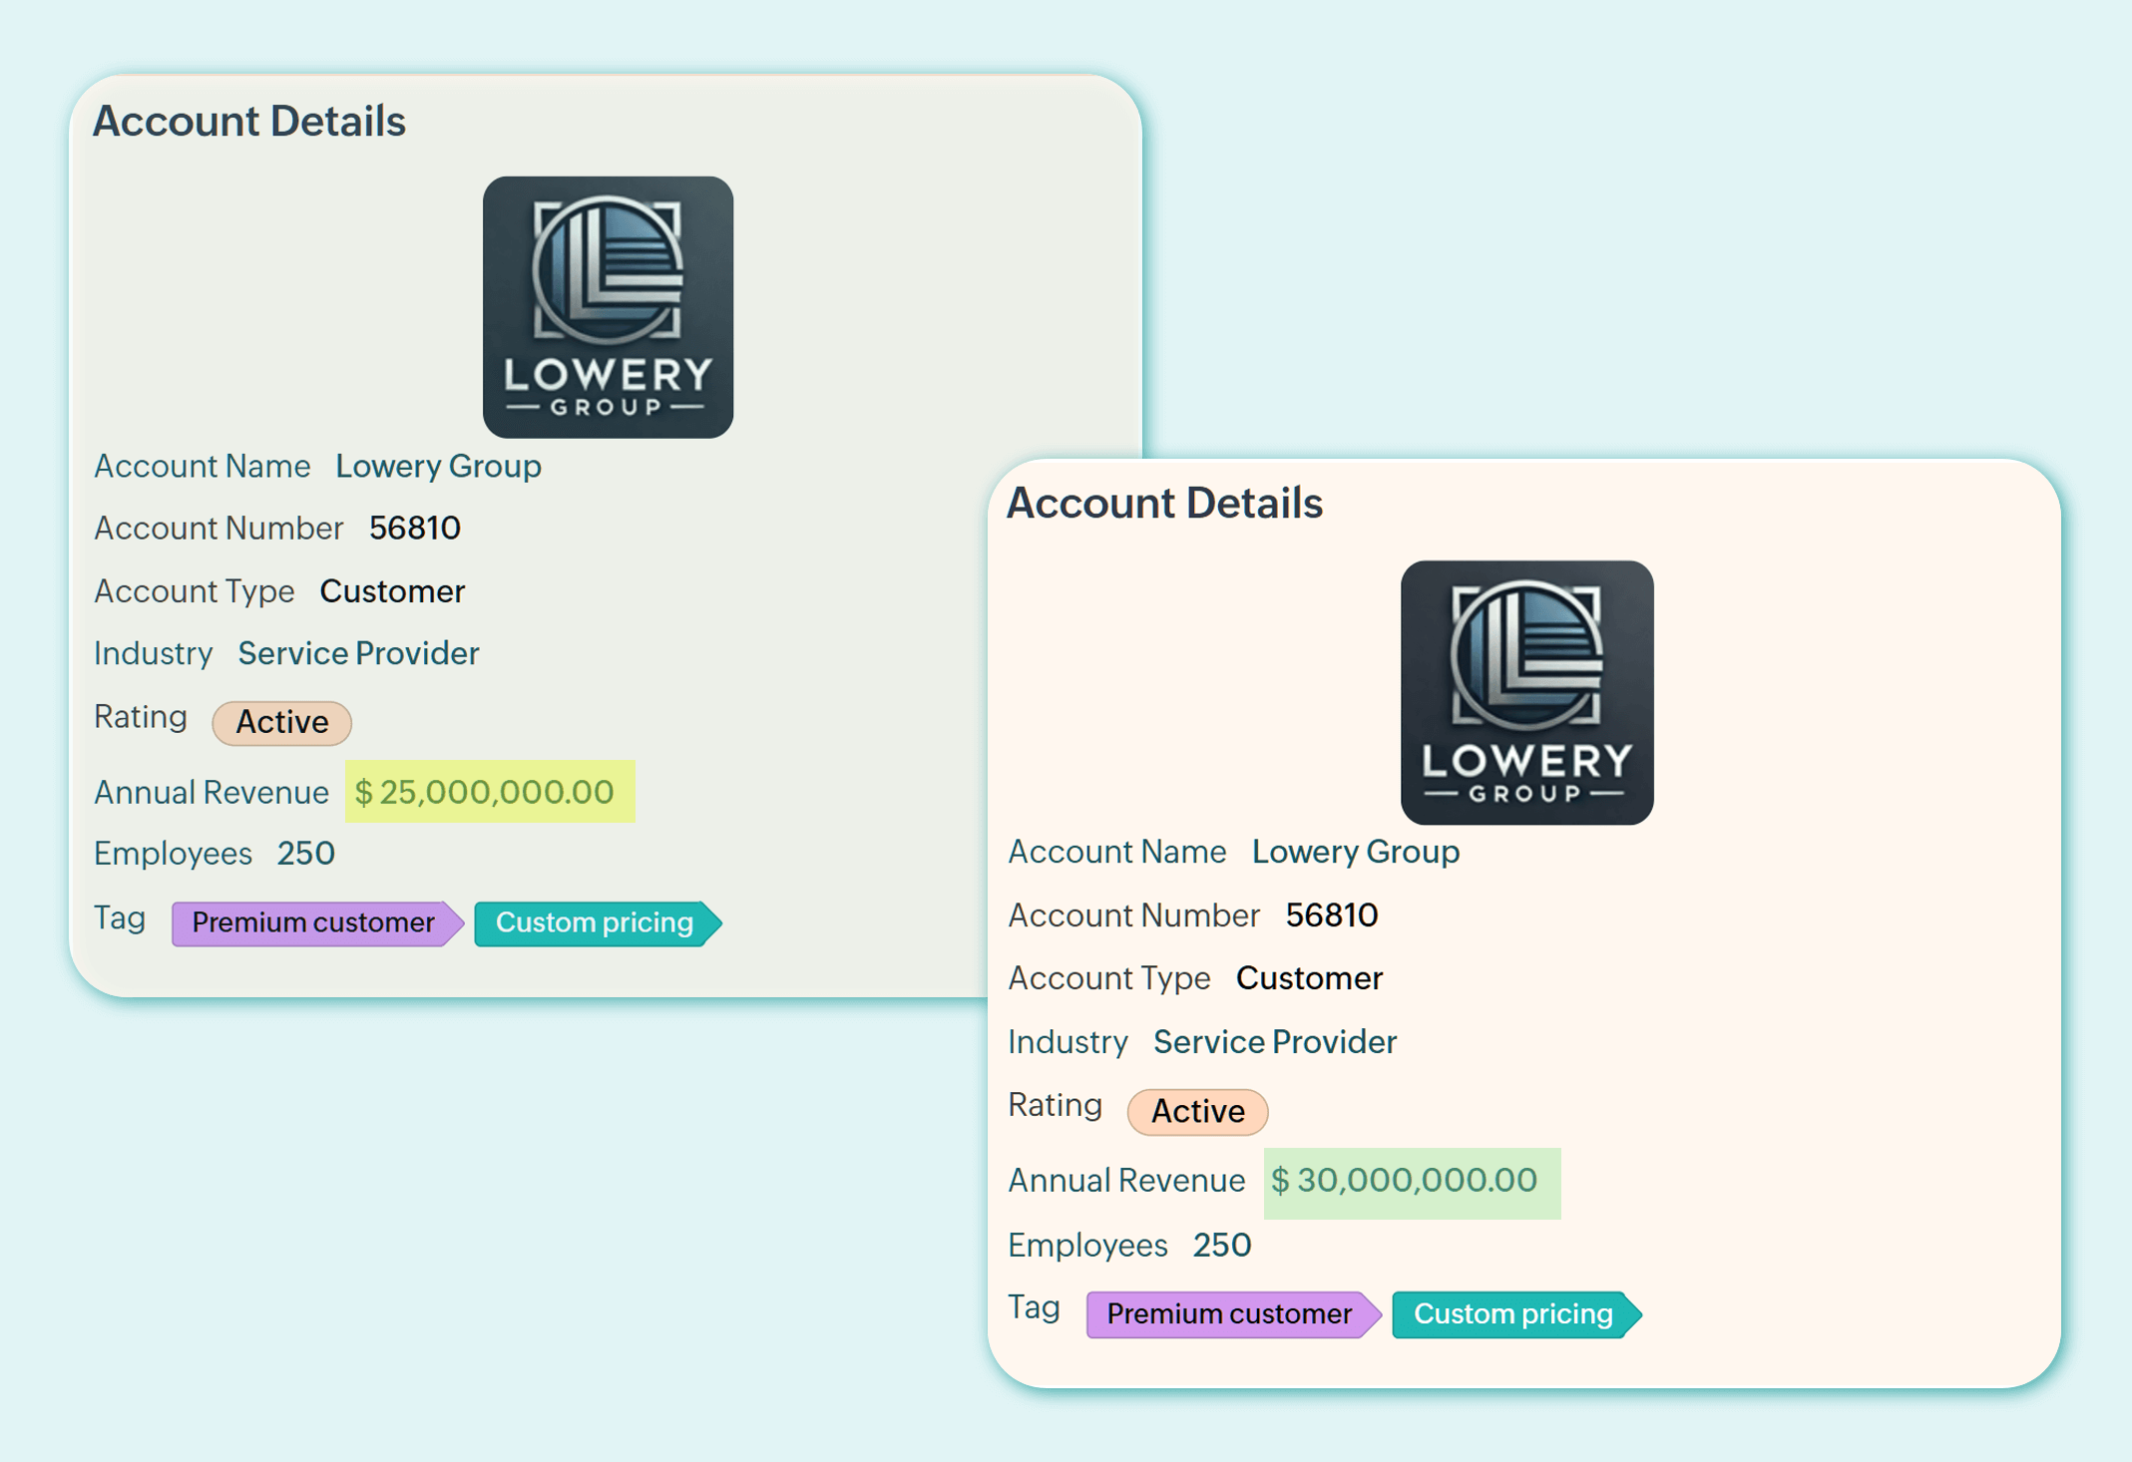Viewport: 2132px width, 1462px height.
Task: Open the Lowery Group account name link in the right card
Action: (1355, 852)
